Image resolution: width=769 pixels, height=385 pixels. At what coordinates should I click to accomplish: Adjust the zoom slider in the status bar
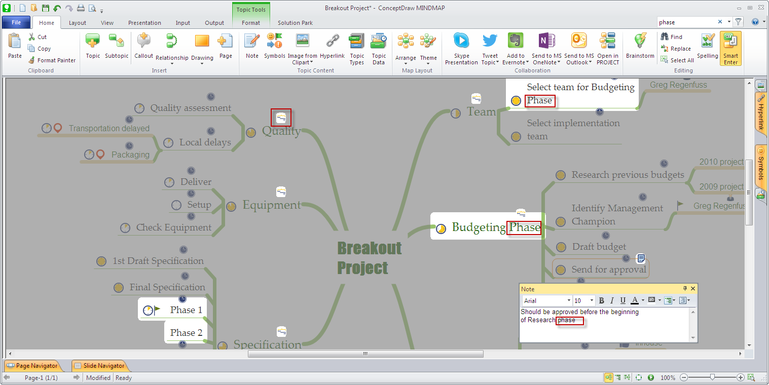pyautogui.click(x=712, y=377)
